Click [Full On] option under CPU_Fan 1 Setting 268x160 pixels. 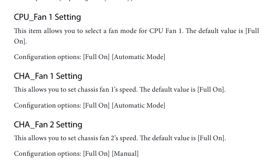pyautogui.click(x=96, y=57)
